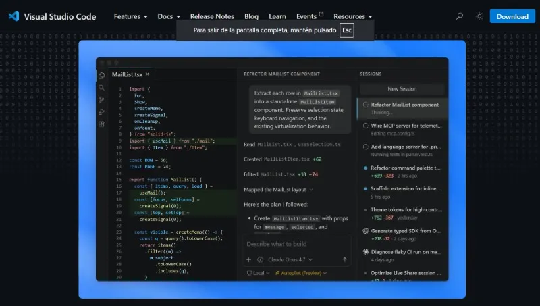
Task: Open the Search icon in the activity bar
Action: [102, 88]
